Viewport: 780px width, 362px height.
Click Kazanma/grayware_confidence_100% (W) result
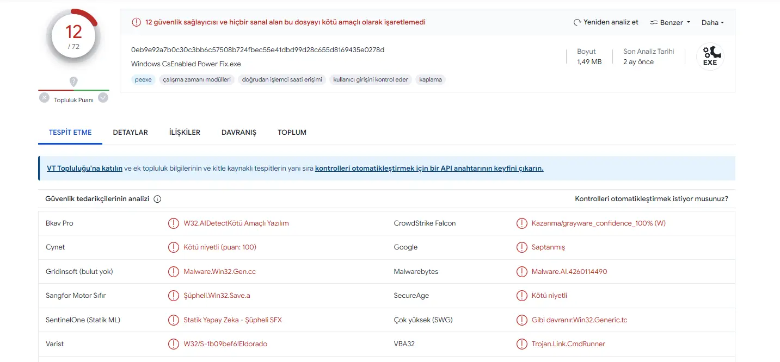599,223
